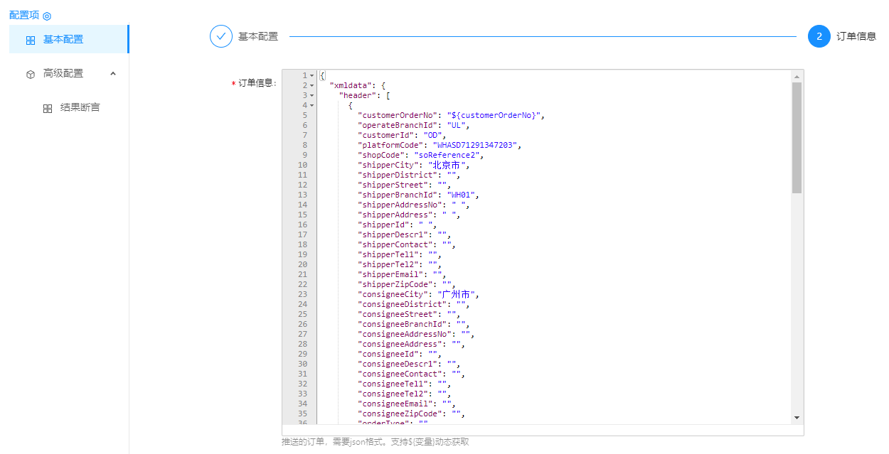Select the 高级配置 sidebar menu label
889x454 pixels.
click(x=63, y=73)
